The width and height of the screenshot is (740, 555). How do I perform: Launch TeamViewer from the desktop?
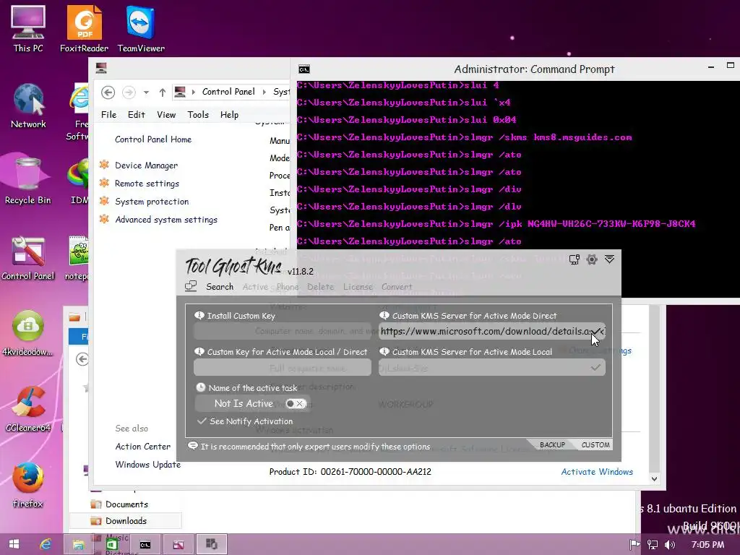pyautogui.click(x=141, y=28)
